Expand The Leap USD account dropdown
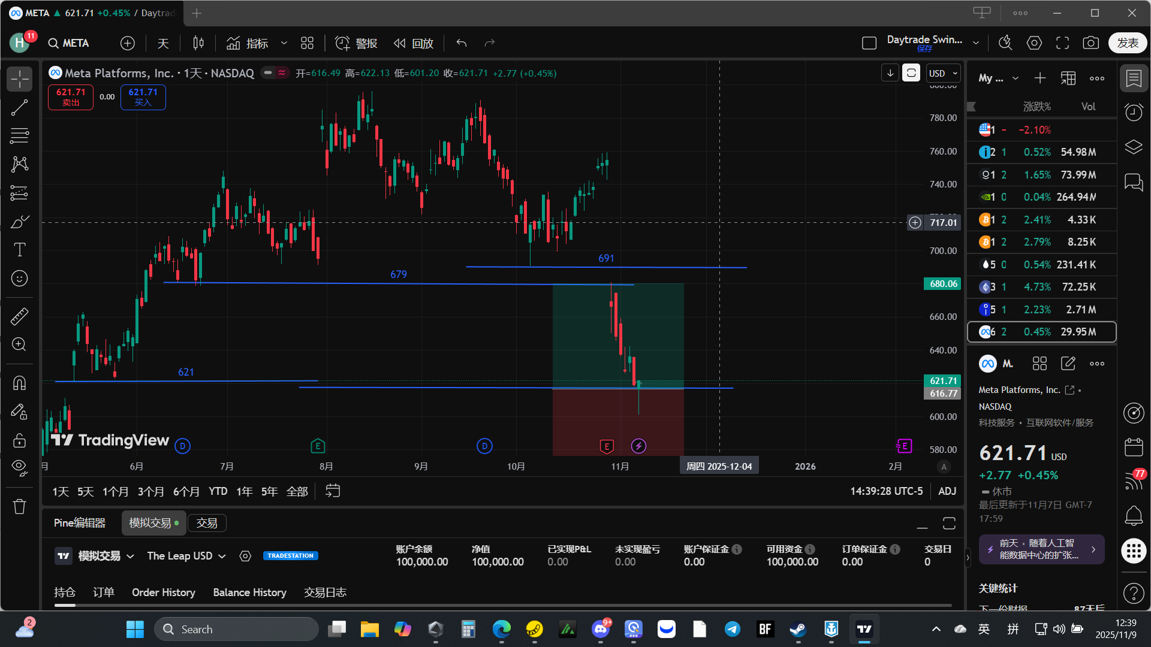1151x647 pixels. 186,556
